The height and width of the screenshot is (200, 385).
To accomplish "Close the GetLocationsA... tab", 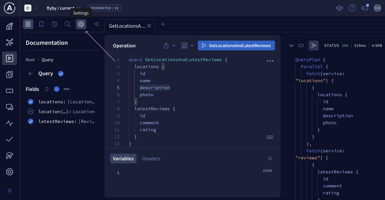I will click(149, 26).
